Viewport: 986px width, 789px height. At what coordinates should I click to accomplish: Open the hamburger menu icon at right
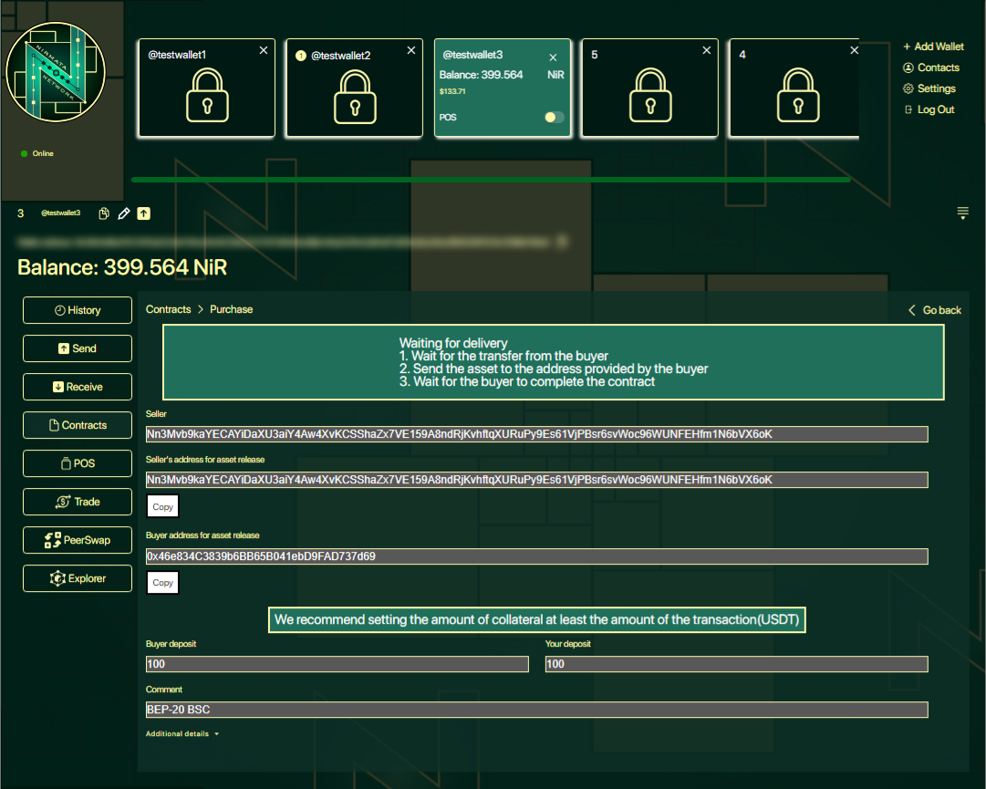point(962,213)
